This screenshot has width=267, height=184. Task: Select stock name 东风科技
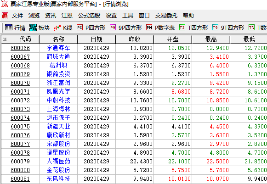[x=58, y=179]
